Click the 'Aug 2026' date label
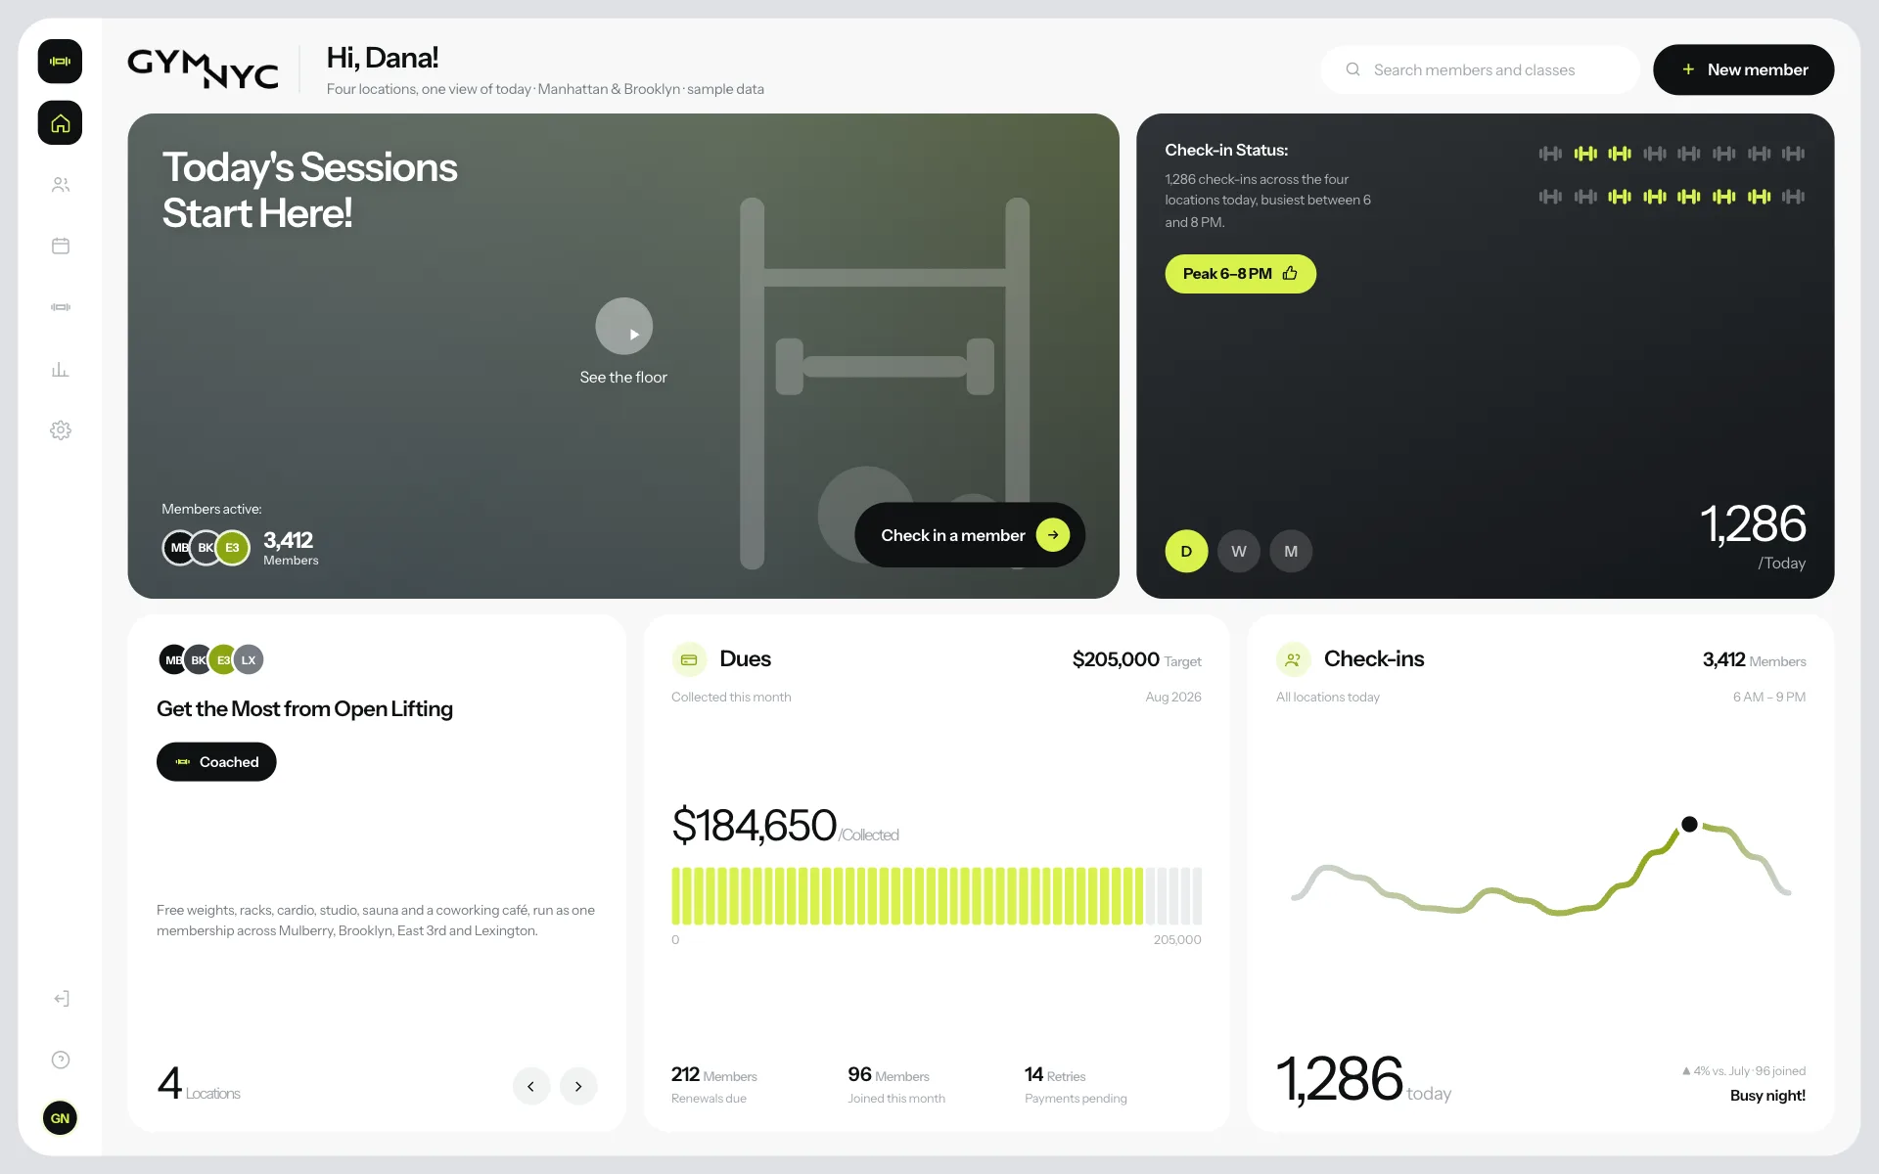Viewport: 1879px width, 1174px height. tap(1173, 697)
